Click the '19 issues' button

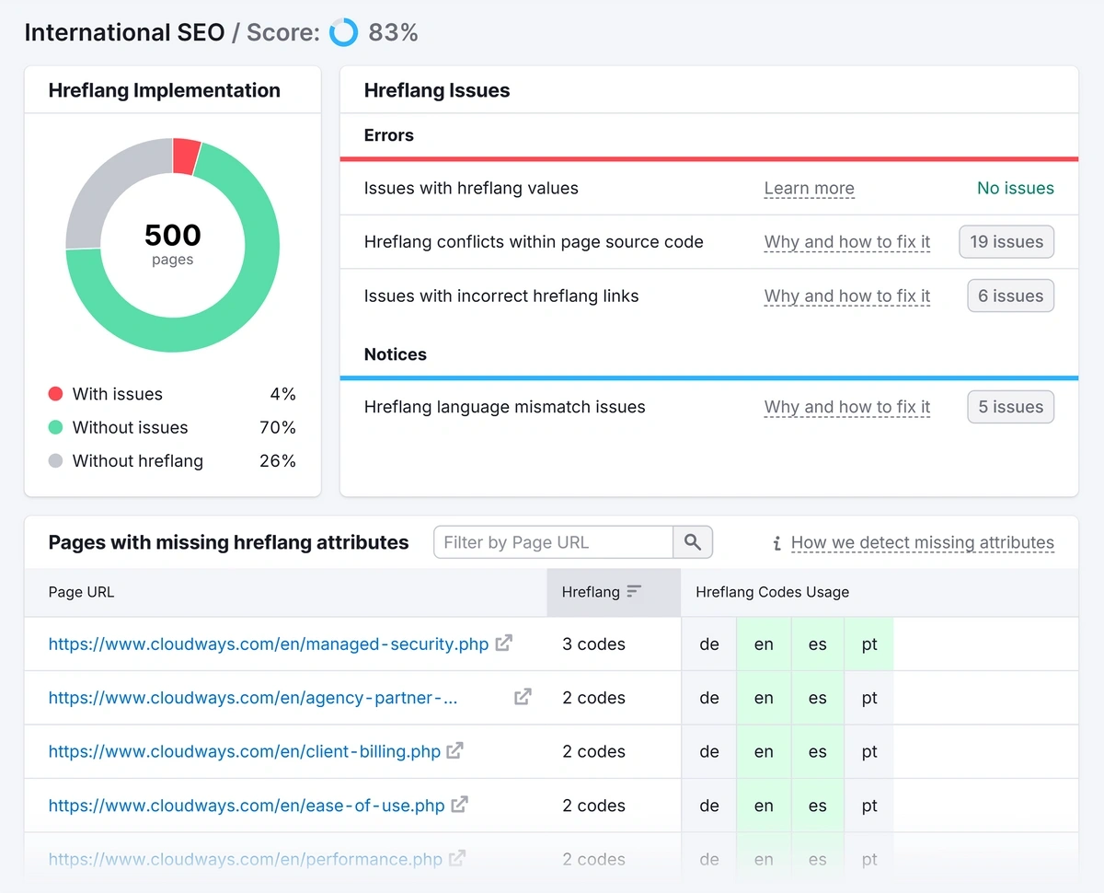pyautogui.click(x=1006, y=241)
